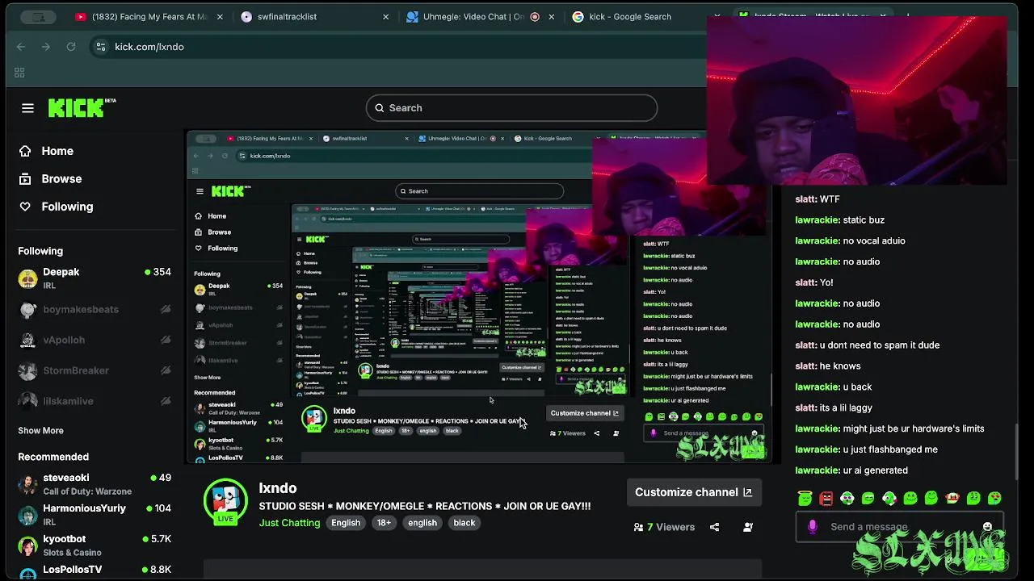Open boymakesbeats offline channel

tap(95, 309)
